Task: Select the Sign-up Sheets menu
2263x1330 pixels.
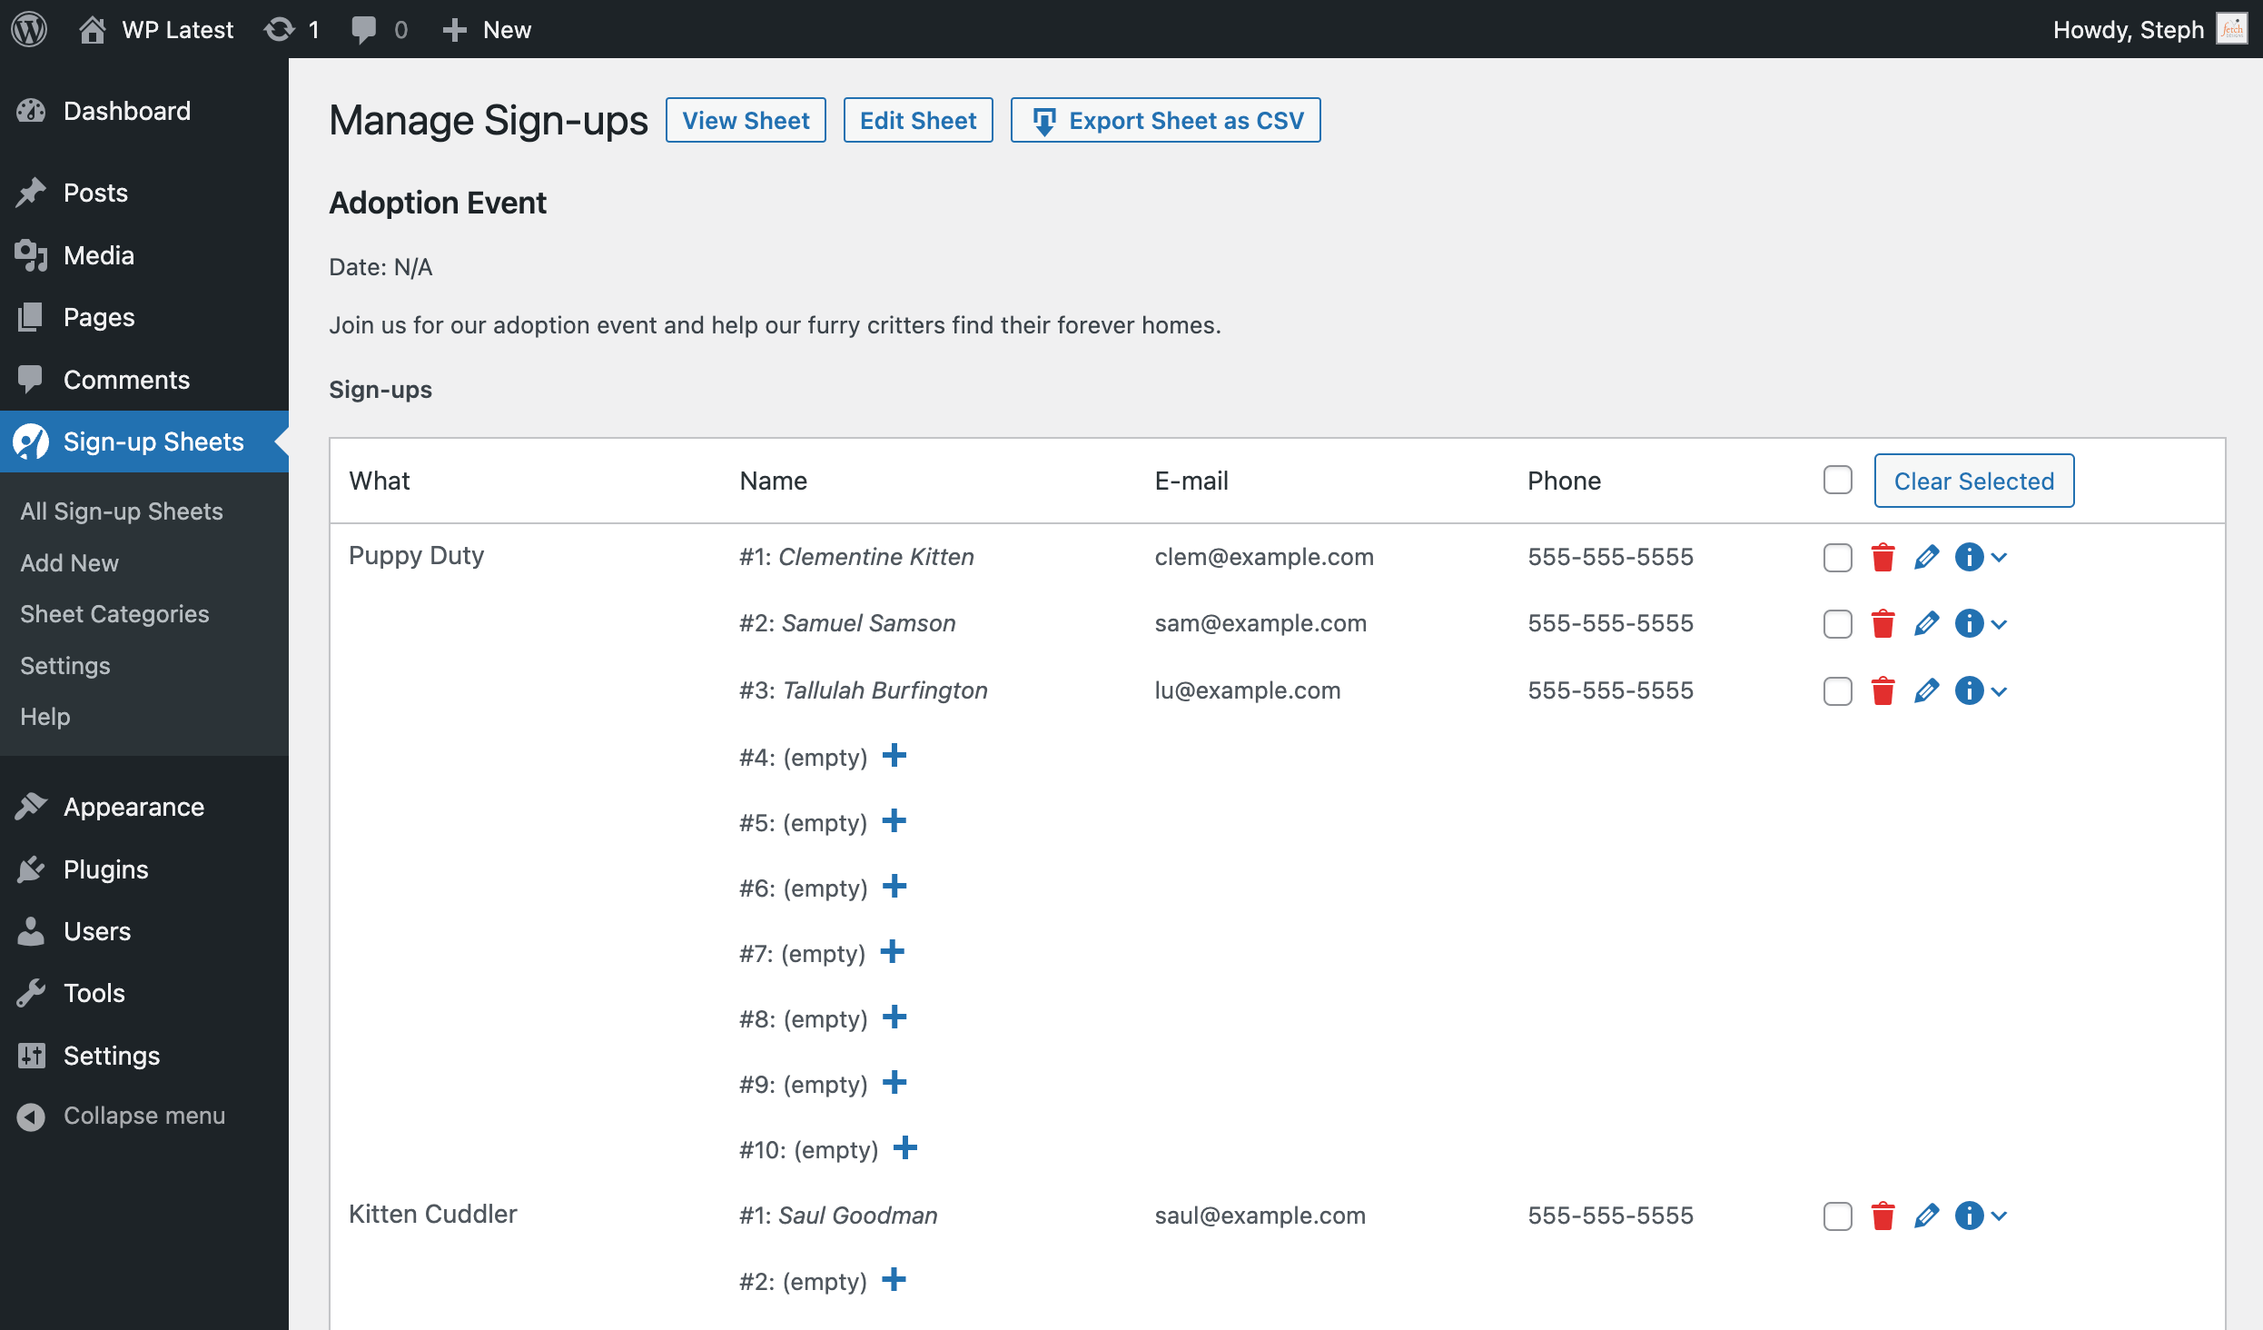Action: click(x=144, y=442)
